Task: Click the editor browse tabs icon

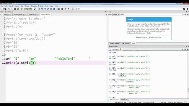Action: click(1, 15)
